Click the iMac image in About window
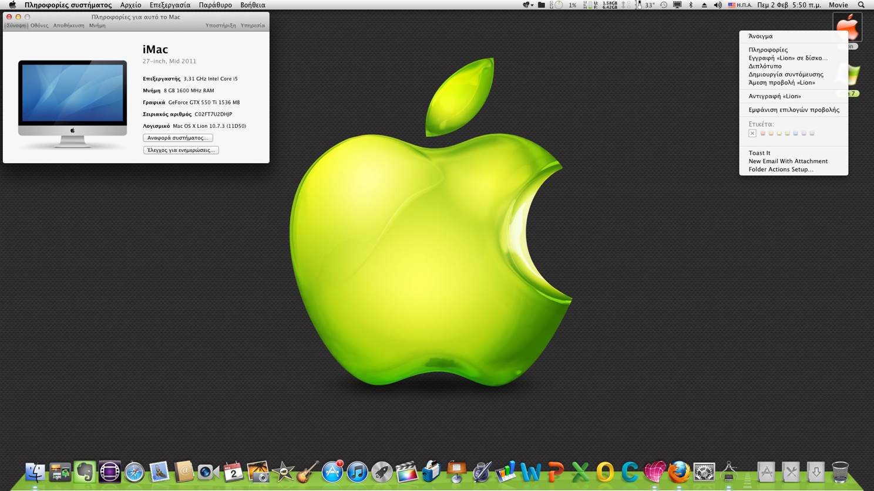The height and width of the screenshot is (491, 874). 72,103
